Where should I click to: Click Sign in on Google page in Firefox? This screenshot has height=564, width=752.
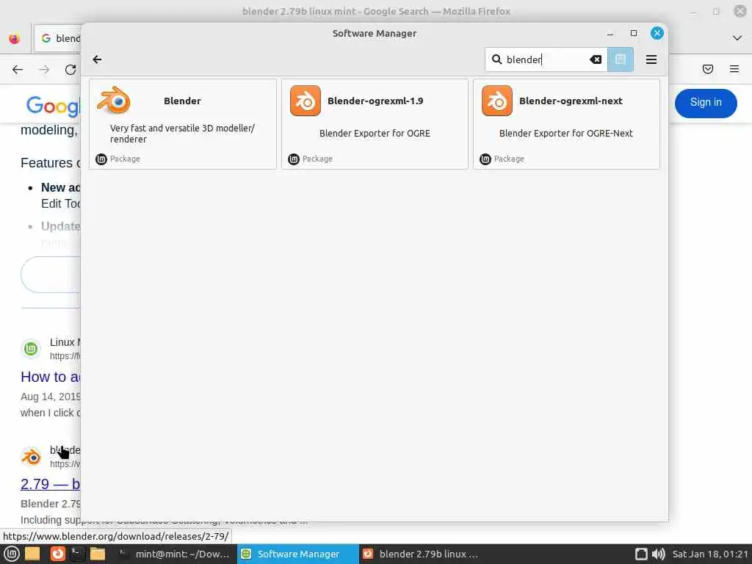(x=706, y=103)
